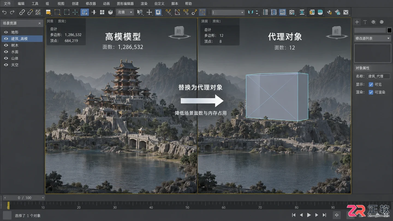
Task: Uncheck the 可渲染 render checkbox
Action: pyautogui.click(x=371, y=92)
